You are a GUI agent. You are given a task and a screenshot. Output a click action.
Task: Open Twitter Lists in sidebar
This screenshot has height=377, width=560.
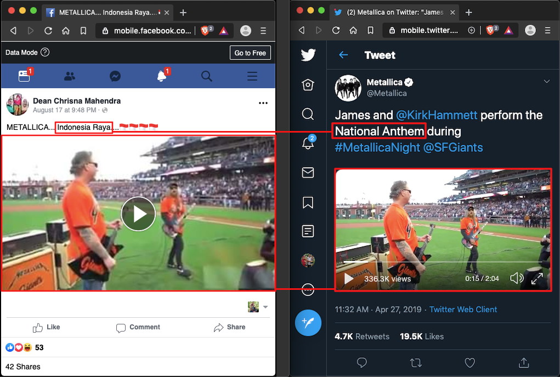coord(308,231)
